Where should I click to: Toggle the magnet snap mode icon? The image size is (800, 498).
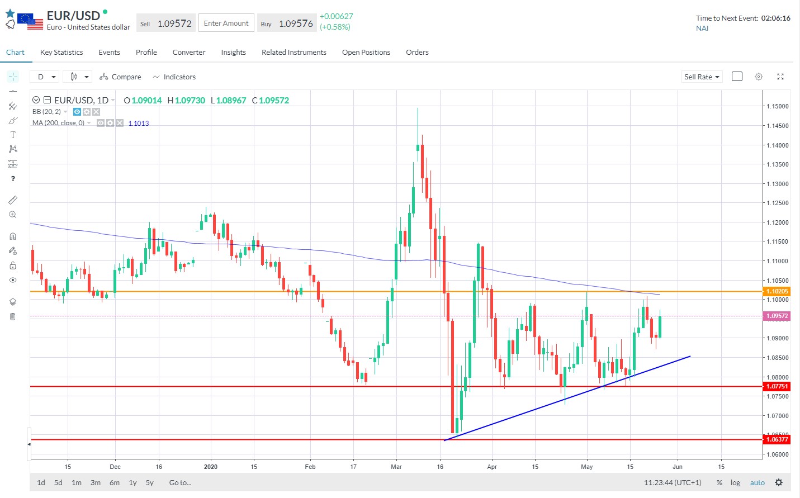pos(13,236)
